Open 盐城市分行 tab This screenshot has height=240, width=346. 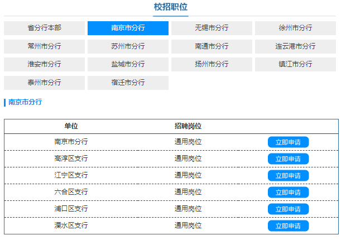(x=128, y=64)
